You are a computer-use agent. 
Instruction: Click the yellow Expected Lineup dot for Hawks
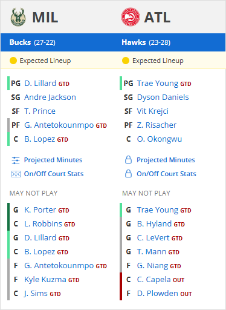tap(126, 61)
